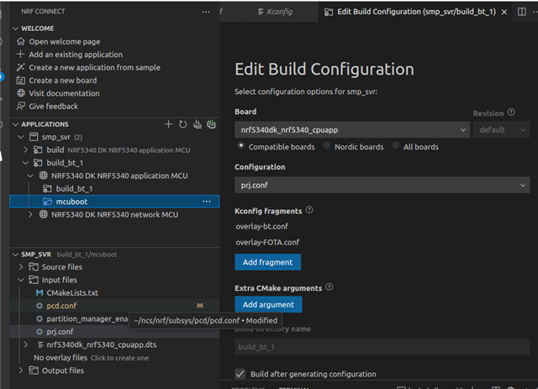Close the Edit Build Configuration tab
The width and height of the screenshot is (538, 389).
pos(504,12)
